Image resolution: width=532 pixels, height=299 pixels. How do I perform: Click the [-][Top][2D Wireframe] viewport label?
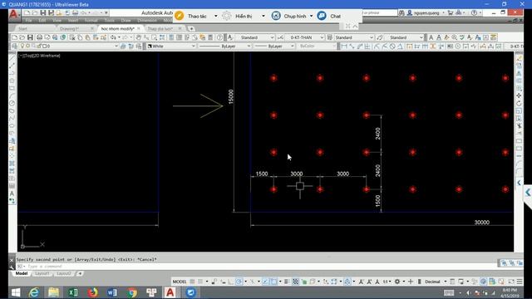40,56
